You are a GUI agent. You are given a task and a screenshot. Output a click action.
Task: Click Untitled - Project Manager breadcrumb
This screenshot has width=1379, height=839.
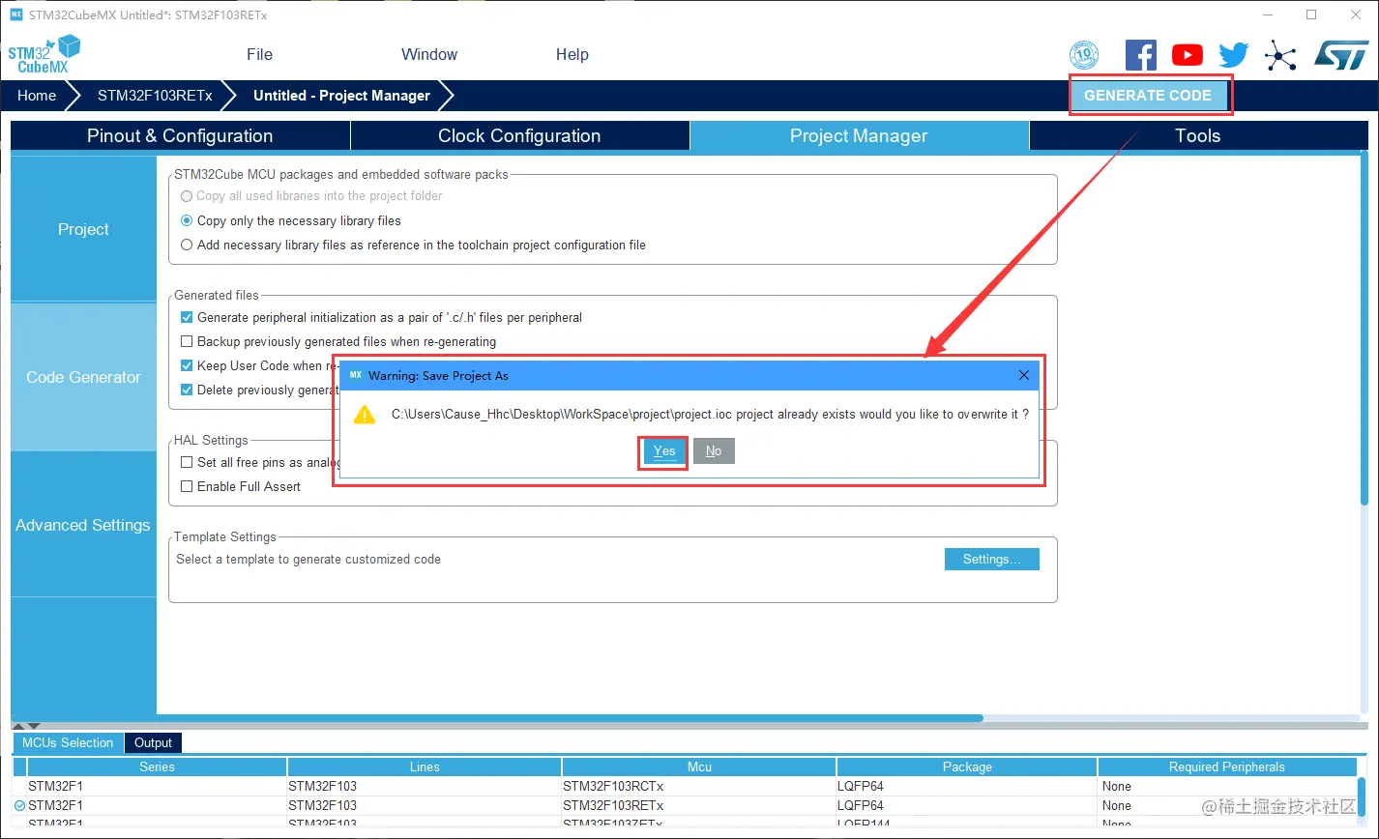[341, 96]
